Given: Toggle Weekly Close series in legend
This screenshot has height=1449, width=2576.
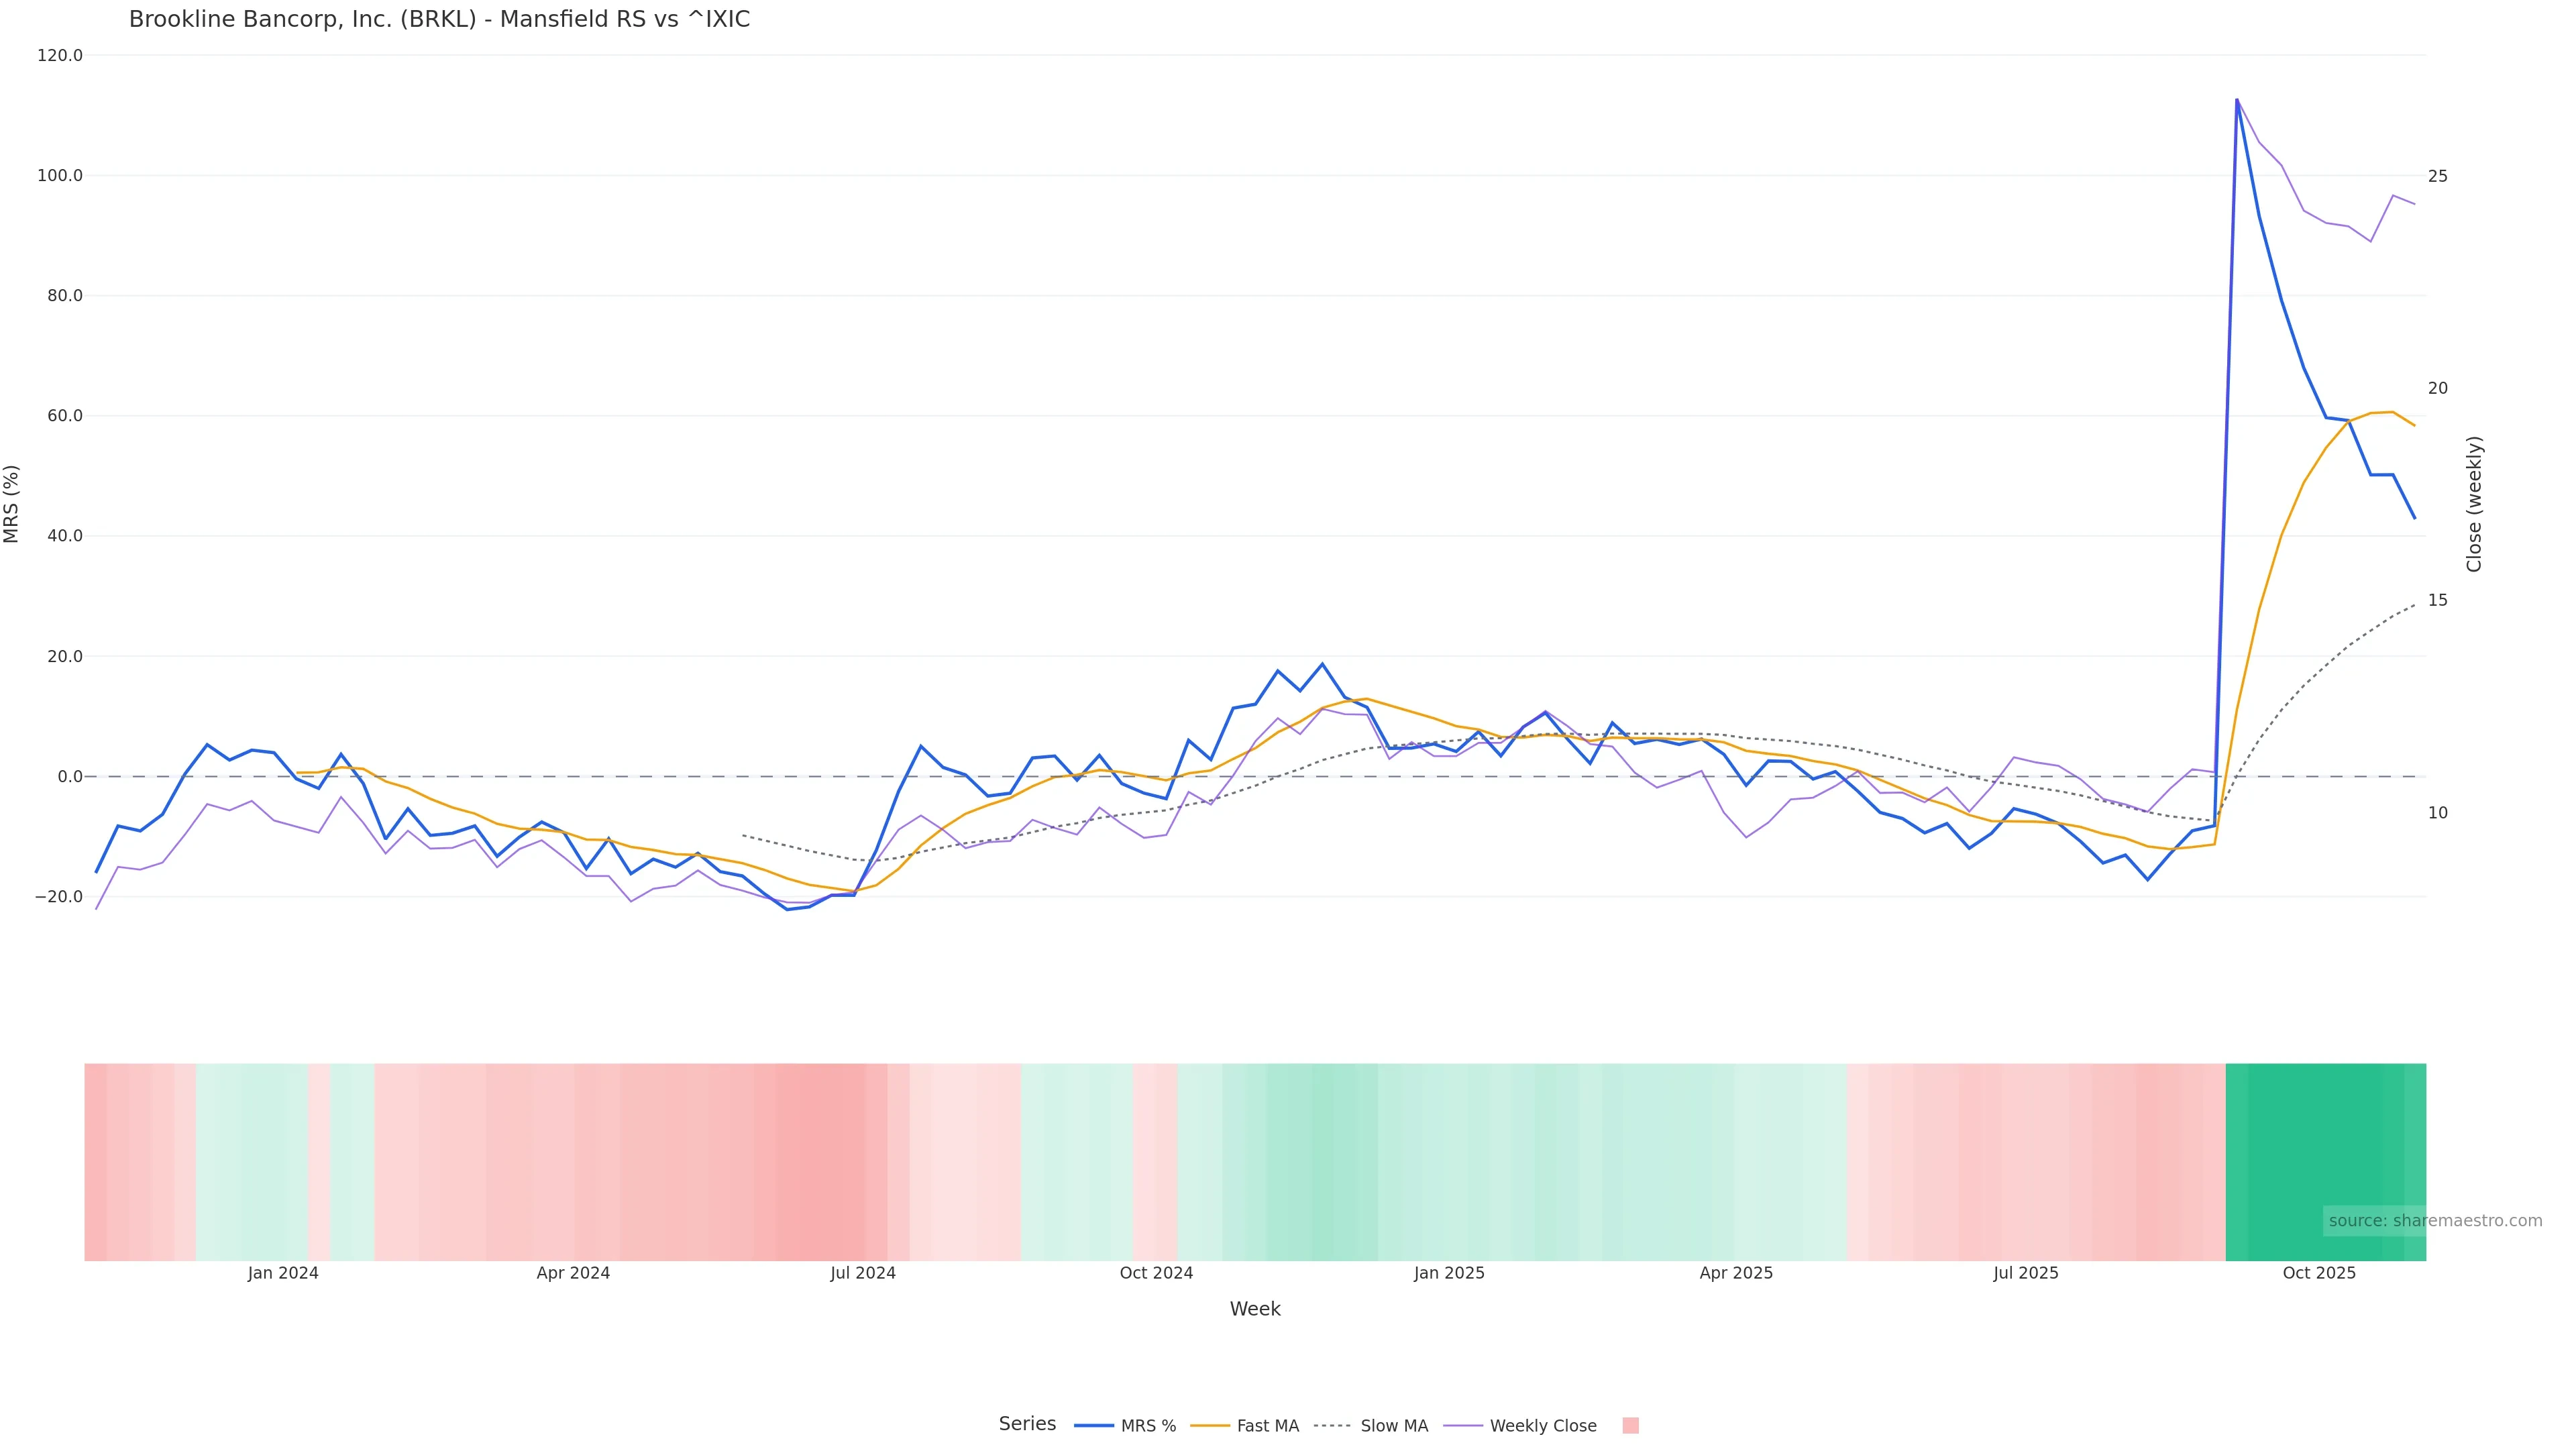Looking at the screenshot, I should tap(1542, 1426).
